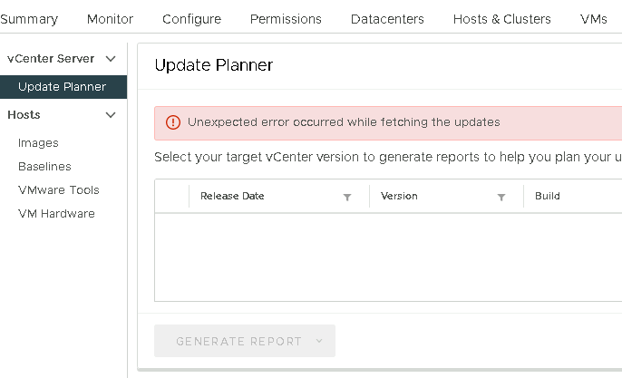Screen dimensions: 622x378
Task: Open the Generate Report dropdown arrow
Action: tap(319, 342)
